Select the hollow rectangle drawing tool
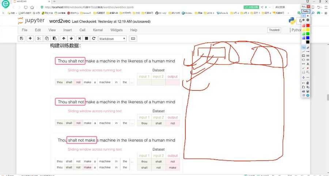This screenshot has height=176, width=329. point(303,56)
